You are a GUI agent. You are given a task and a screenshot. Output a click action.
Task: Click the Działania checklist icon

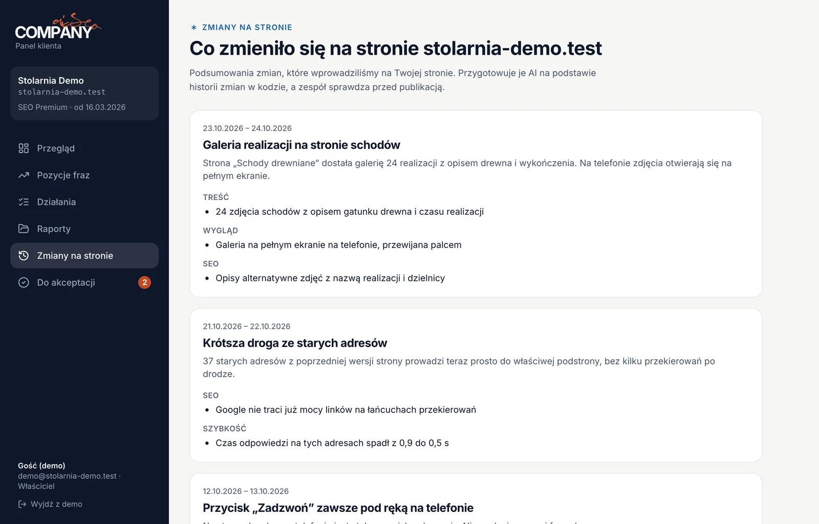(24, 202)
